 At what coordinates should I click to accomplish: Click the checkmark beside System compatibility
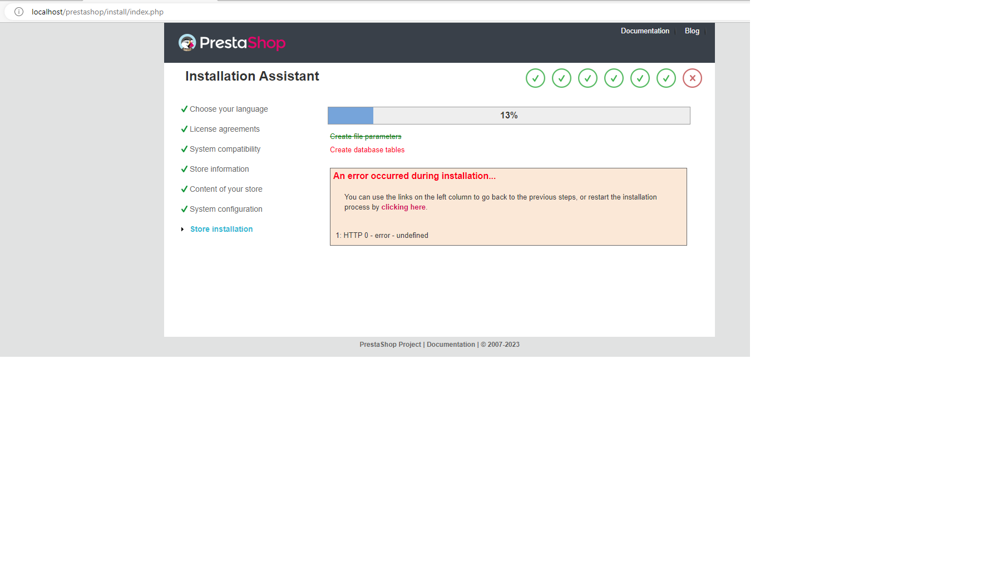pyautogui.click(x=184, y=149)
